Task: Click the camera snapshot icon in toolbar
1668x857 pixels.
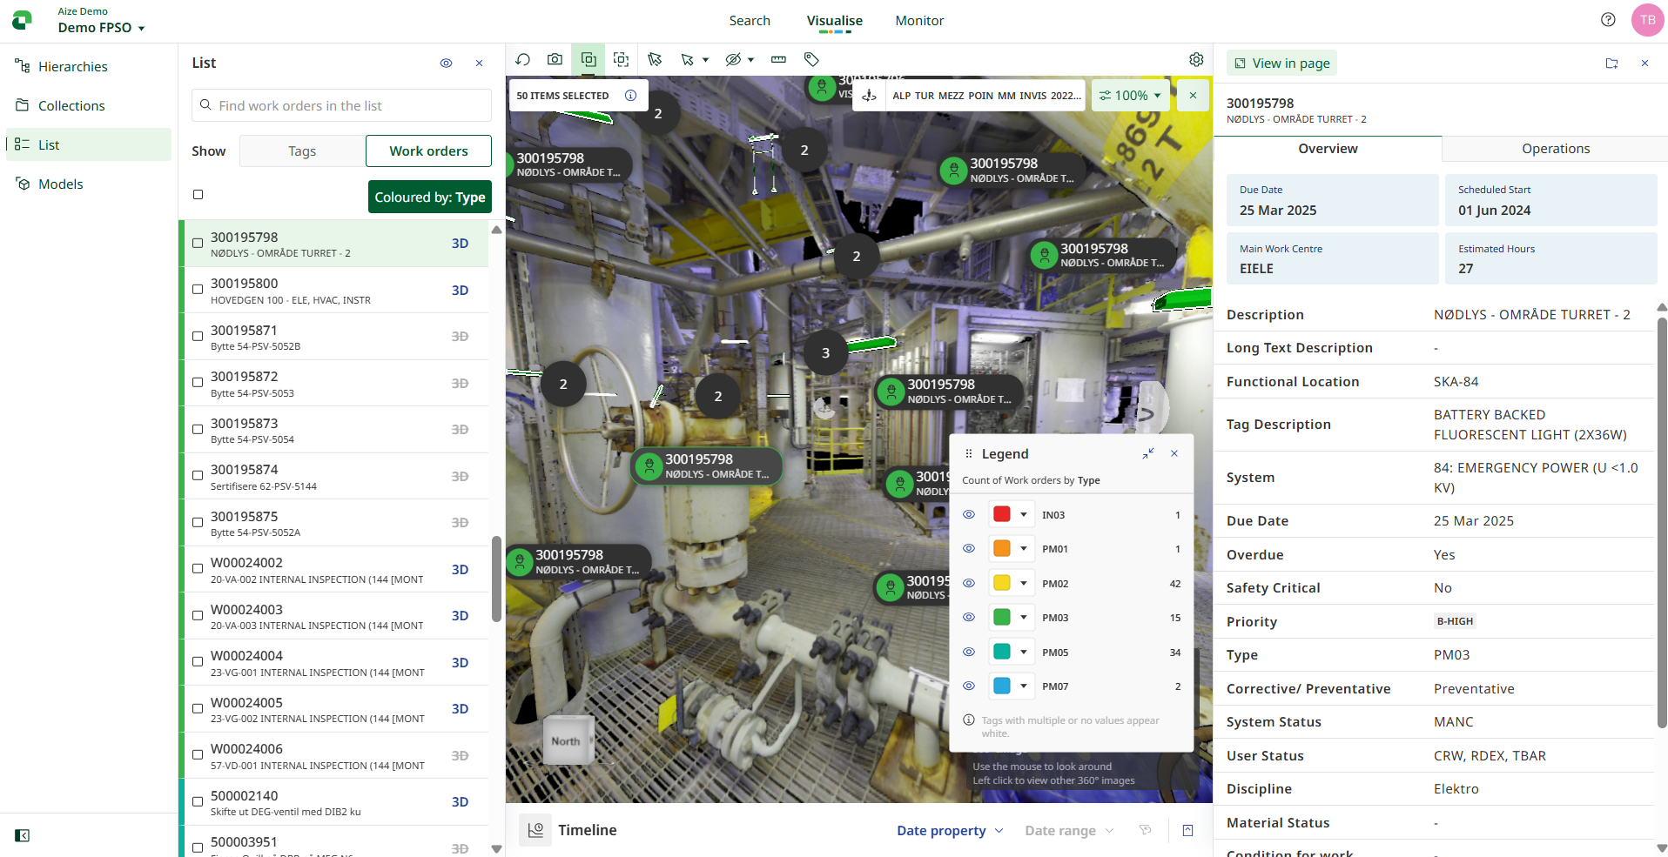Action: point(555,59)
